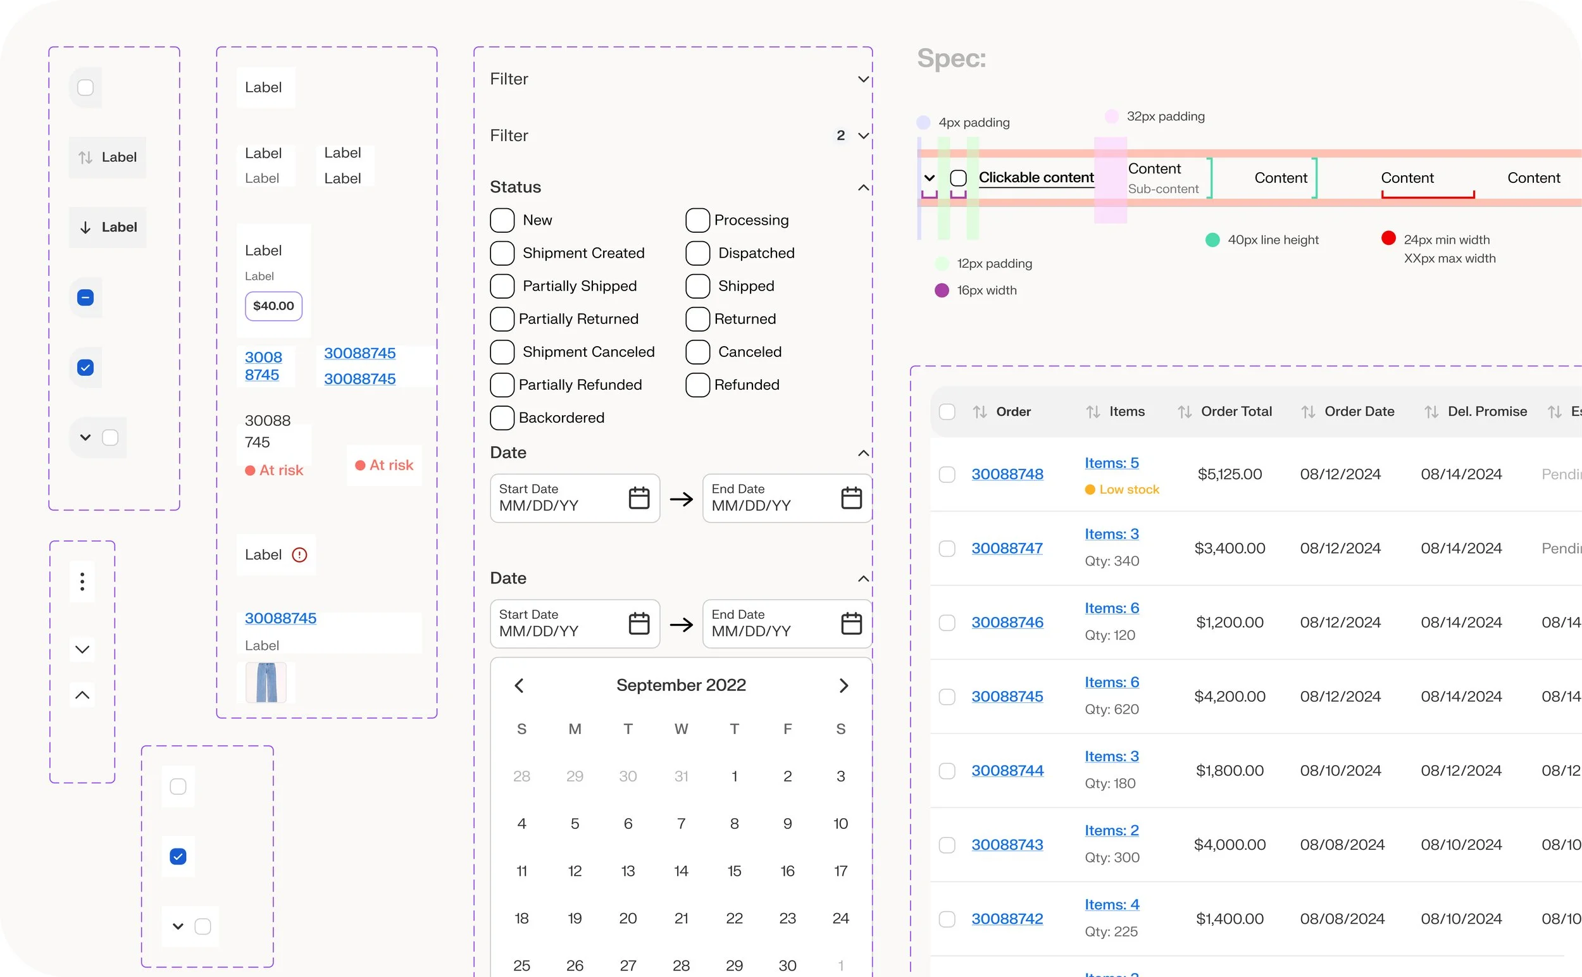The image size is (1582, 977).
Task: Sort by Items column arrows icon
Action: click(1092, 411)
